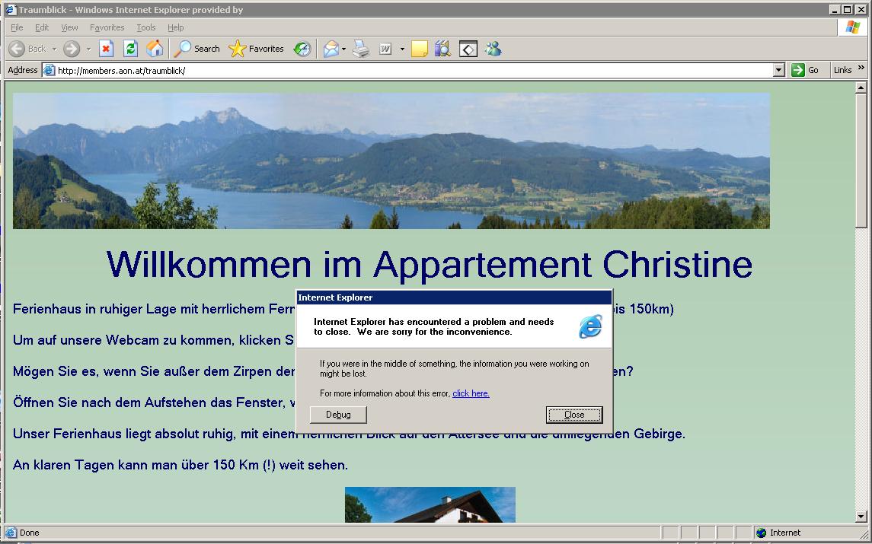Click the Links toolbar label

(x=842, y=70)
